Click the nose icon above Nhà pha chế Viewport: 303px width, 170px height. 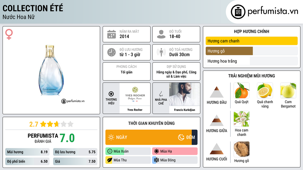161,94
